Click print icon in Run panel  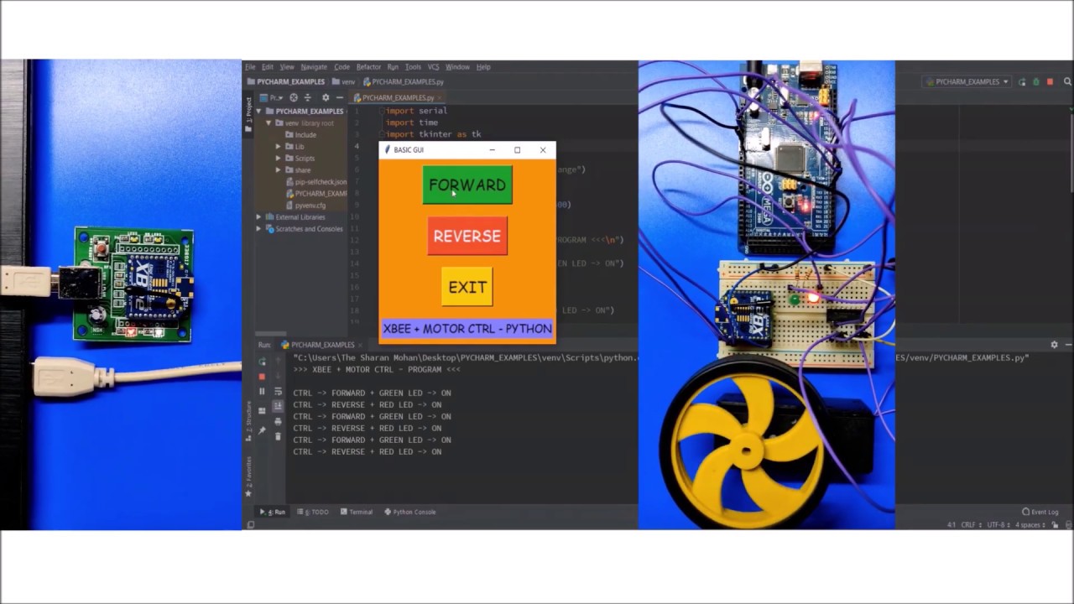[x=278, y=421]
